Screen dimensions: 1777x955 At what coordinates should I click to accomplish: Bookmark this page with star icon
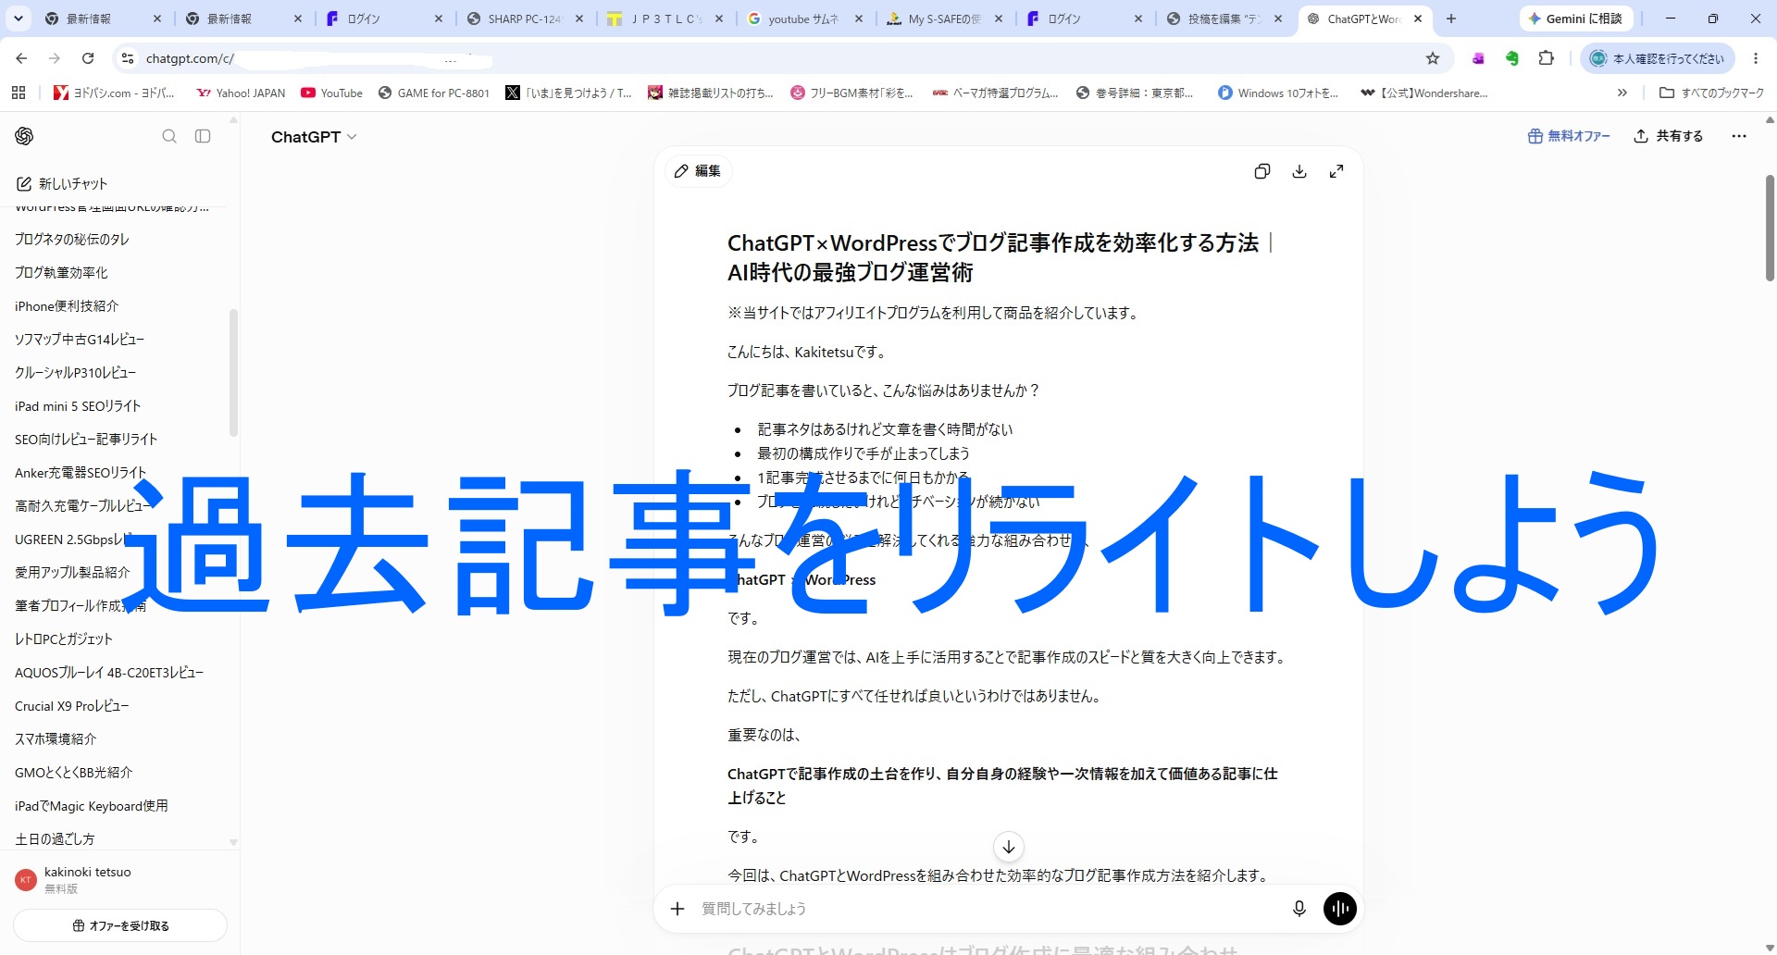click(x=1433, y=58)
